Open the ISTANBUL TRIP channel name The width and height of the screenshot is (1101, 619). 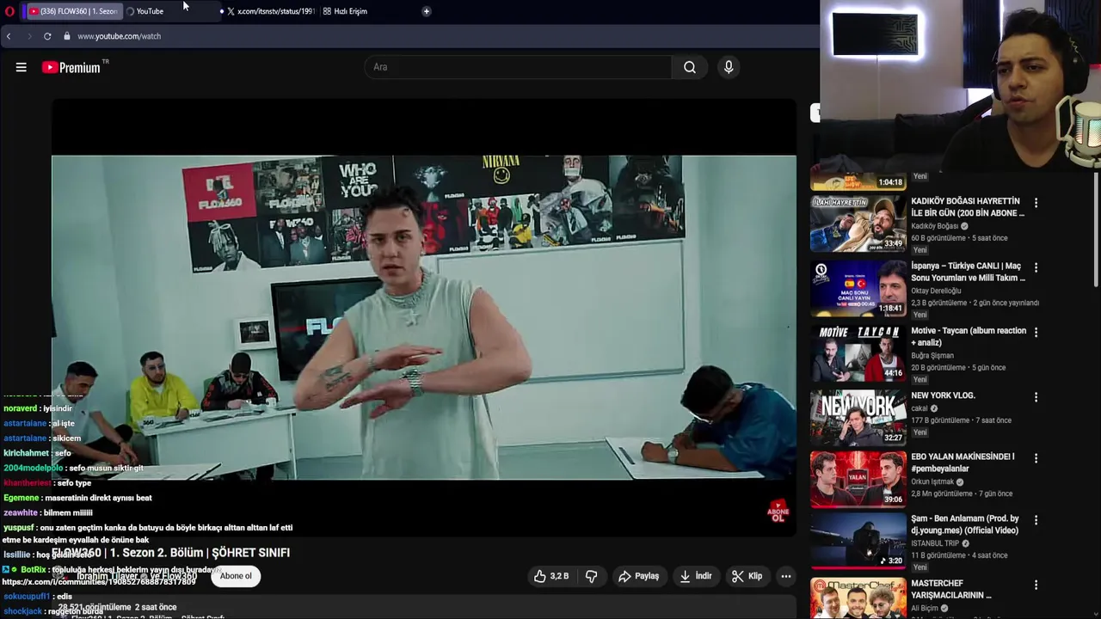[x=936, y=543]
